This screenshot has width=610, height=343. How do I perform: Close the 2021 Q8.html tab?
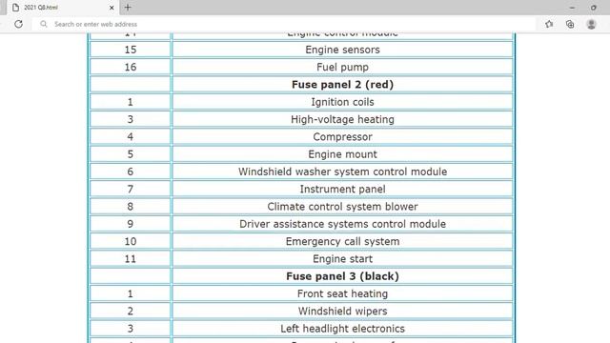coord(112,8)
